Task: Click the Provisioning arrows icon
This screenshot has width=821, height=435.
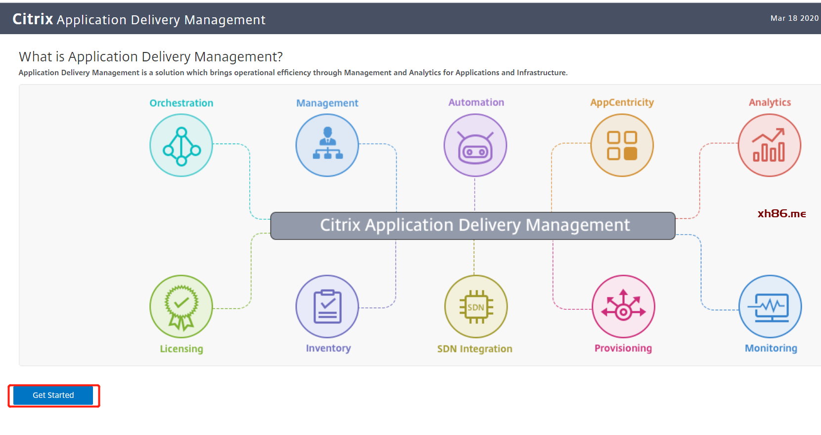Action: pos(623,307)
